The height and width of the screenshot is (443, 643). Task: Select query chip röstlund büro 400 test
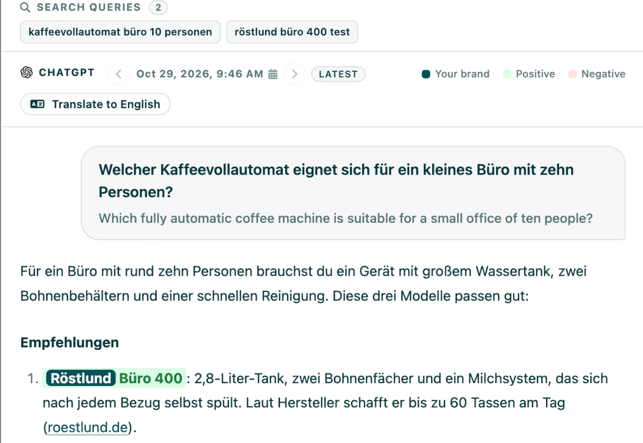pyautogui.click(x=292, y=32)
